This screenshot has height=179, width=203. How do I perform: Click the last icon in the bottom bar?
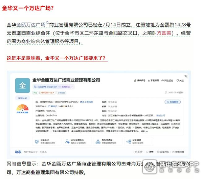173,152
